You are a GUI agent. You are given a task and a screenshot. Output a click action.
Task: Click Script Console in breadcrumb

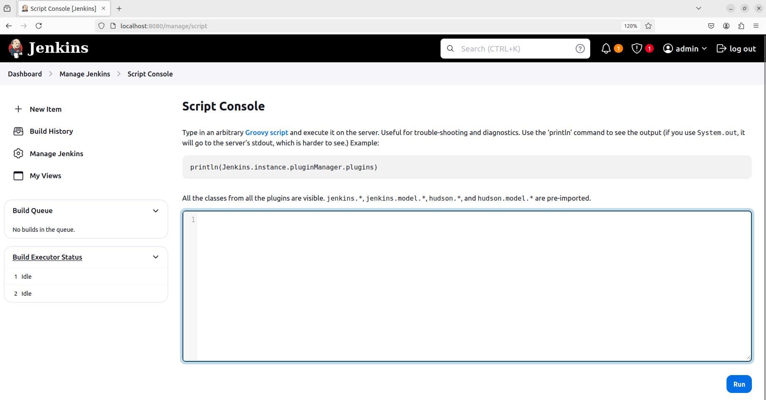[x=150, y=74]
